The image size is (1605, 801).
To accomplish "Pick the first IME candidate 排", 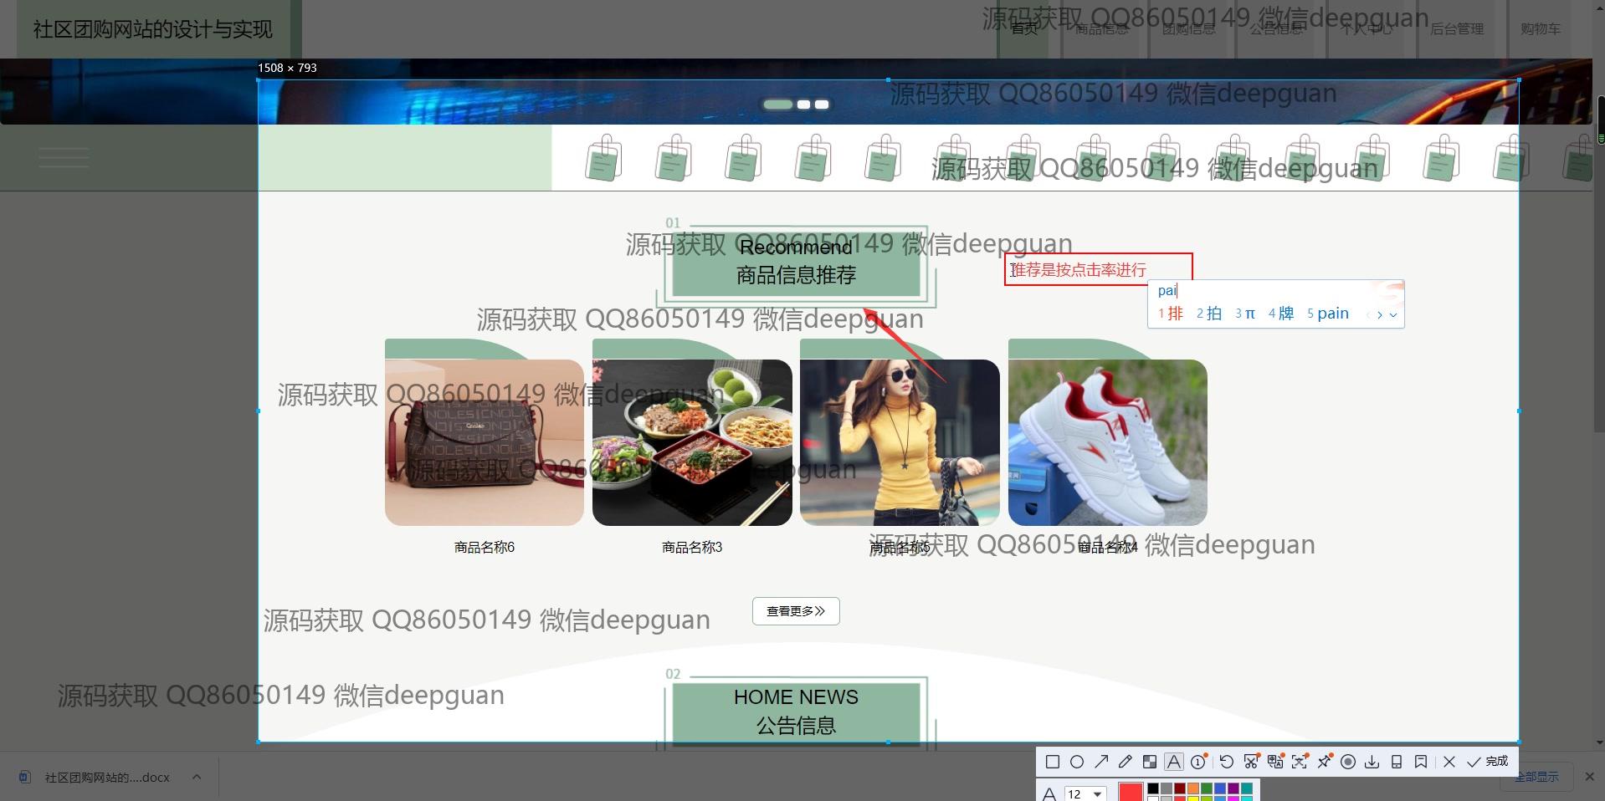I will pyautogui.click(x=1172, y=314).
